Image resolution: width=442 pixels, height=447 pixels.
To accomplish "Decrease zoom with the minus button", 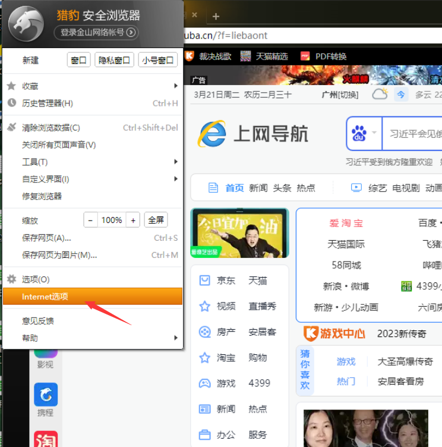I will [x=91, y=220].
